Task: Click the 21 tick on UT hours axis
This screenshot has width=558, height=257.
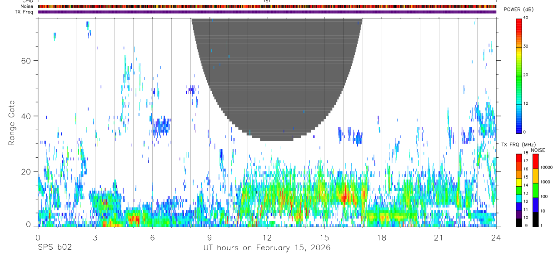Action: click(438, 237)
